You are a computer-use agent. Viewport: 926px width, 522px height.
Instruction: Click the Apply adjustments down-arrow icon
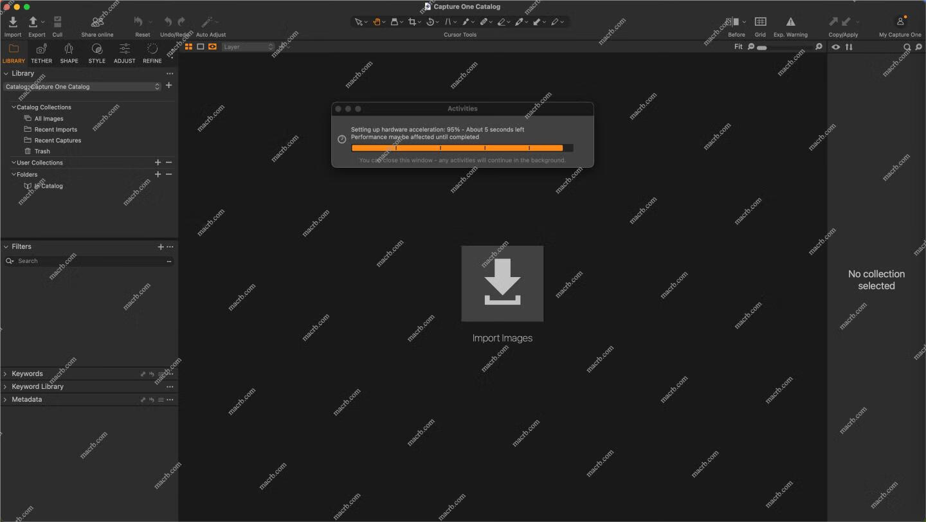[846, 22]
